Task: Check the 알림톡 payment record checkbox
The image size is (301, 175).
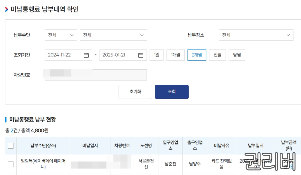Action: tap(10, 164)
